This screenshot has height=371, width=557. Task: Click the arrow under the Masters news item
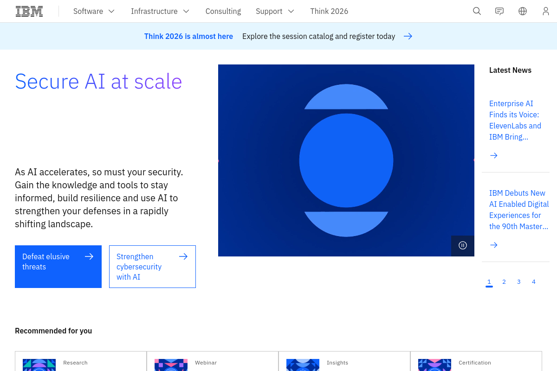pos(494,245)
